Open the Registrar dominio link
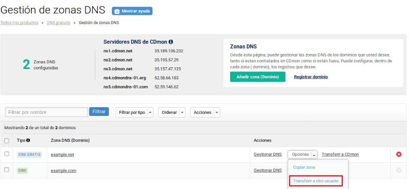The image size is (409, 189). point(310,77)
